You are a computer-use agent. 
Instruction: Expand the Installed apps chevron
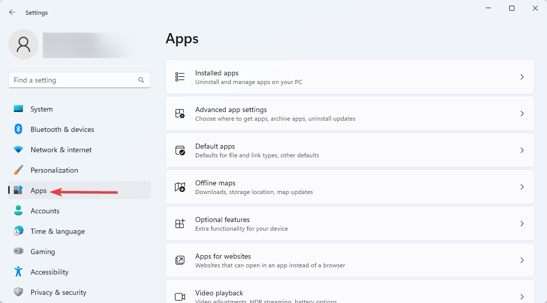pyautogui.click(x=522, y=77)
